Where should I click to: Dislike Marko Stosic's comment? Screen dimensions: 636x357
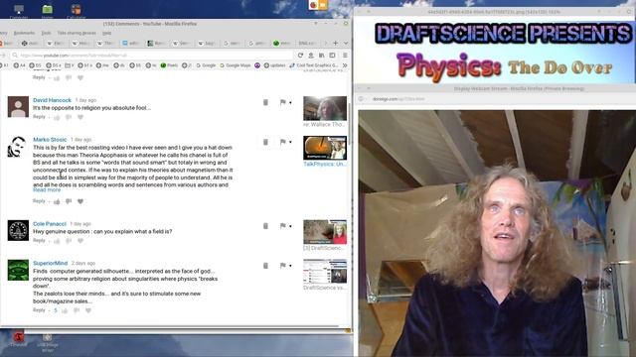click(x=69, y=201)
